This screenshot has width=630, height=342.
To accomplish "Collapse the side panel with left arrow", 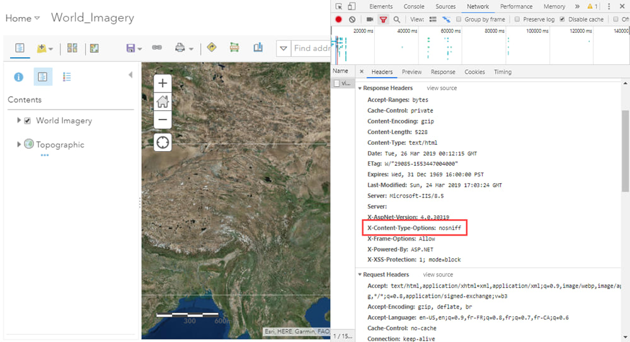I will pos(130,75).
